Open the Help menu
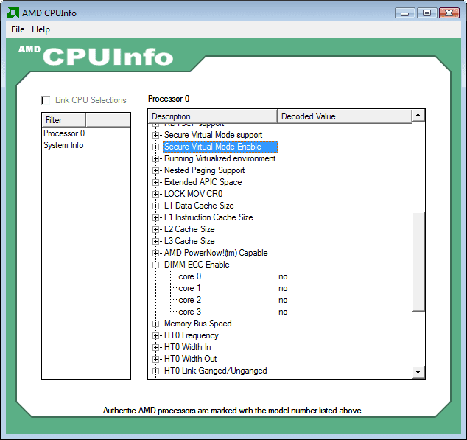 coord(41,29)
